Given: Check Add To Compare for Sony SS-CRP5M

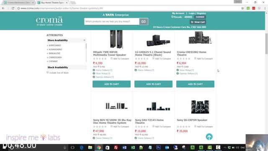Looking at the screenshot, I should 195,126.
